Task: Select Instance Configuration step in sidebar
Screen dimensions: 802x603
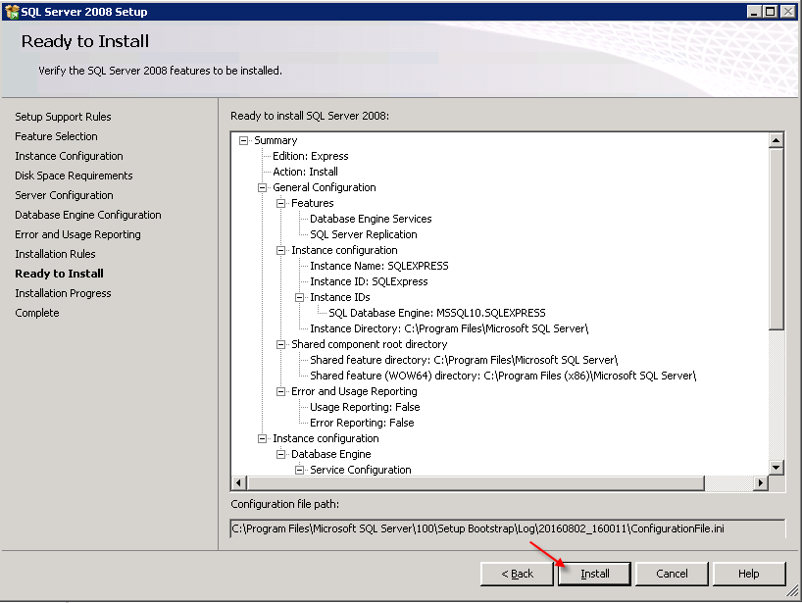Action: coord(69,156)
